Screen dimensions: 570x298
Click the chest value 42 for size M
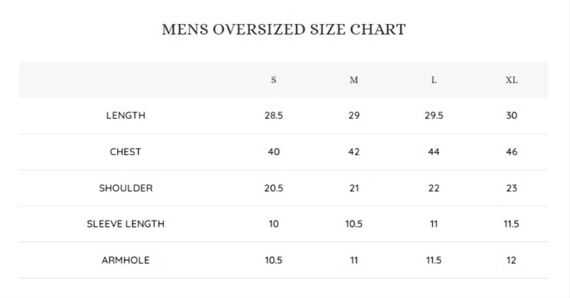354,152
